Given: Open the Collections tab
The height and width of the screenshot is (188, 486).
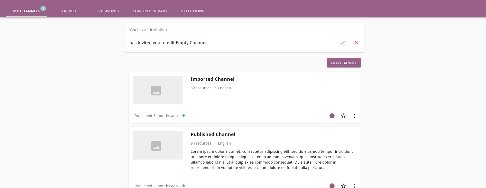Looking at the screenshot, I should 191,11.
